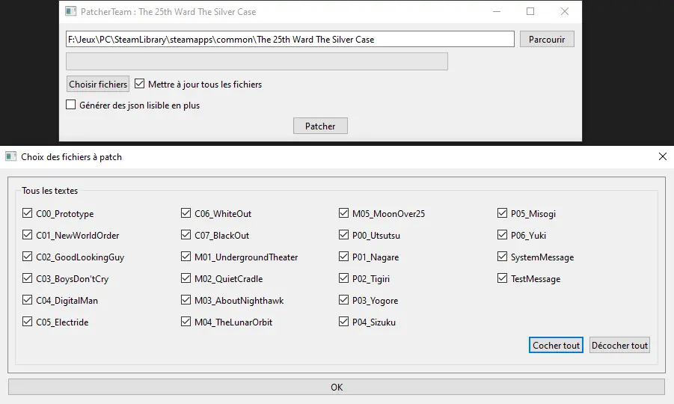
Task: Click the Choisir fichiers button
Action: 98,85
